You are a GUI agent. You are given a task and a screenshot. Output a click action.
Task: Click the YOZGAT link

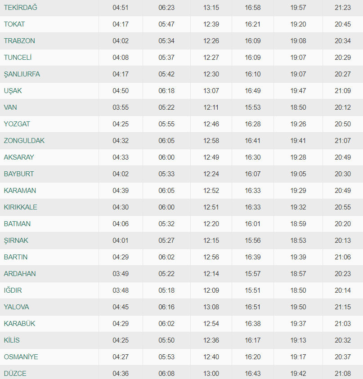pyautogui.click(x=17, y=124)
